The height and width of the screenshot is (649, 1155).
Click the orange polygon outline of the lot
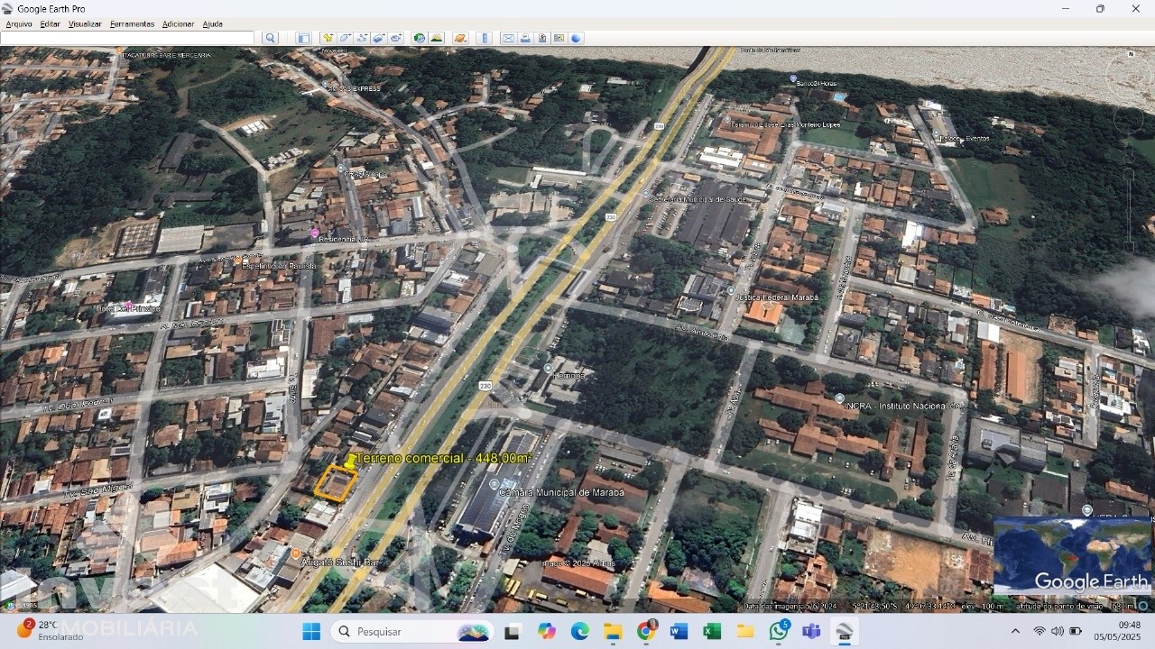coord(336,484)
